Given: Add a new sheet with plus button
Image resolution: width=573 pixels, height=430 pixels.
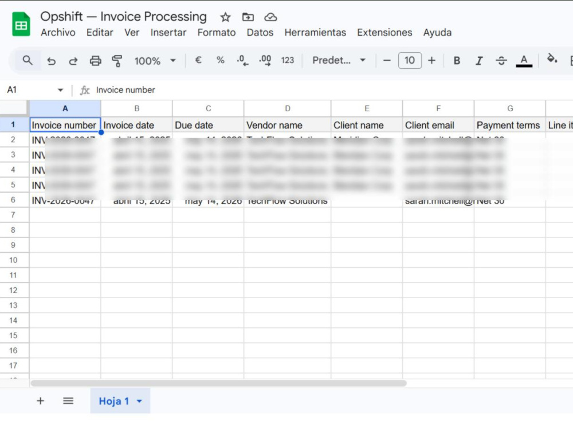Looking at the screenshot, I should click(x=40, y=401).
